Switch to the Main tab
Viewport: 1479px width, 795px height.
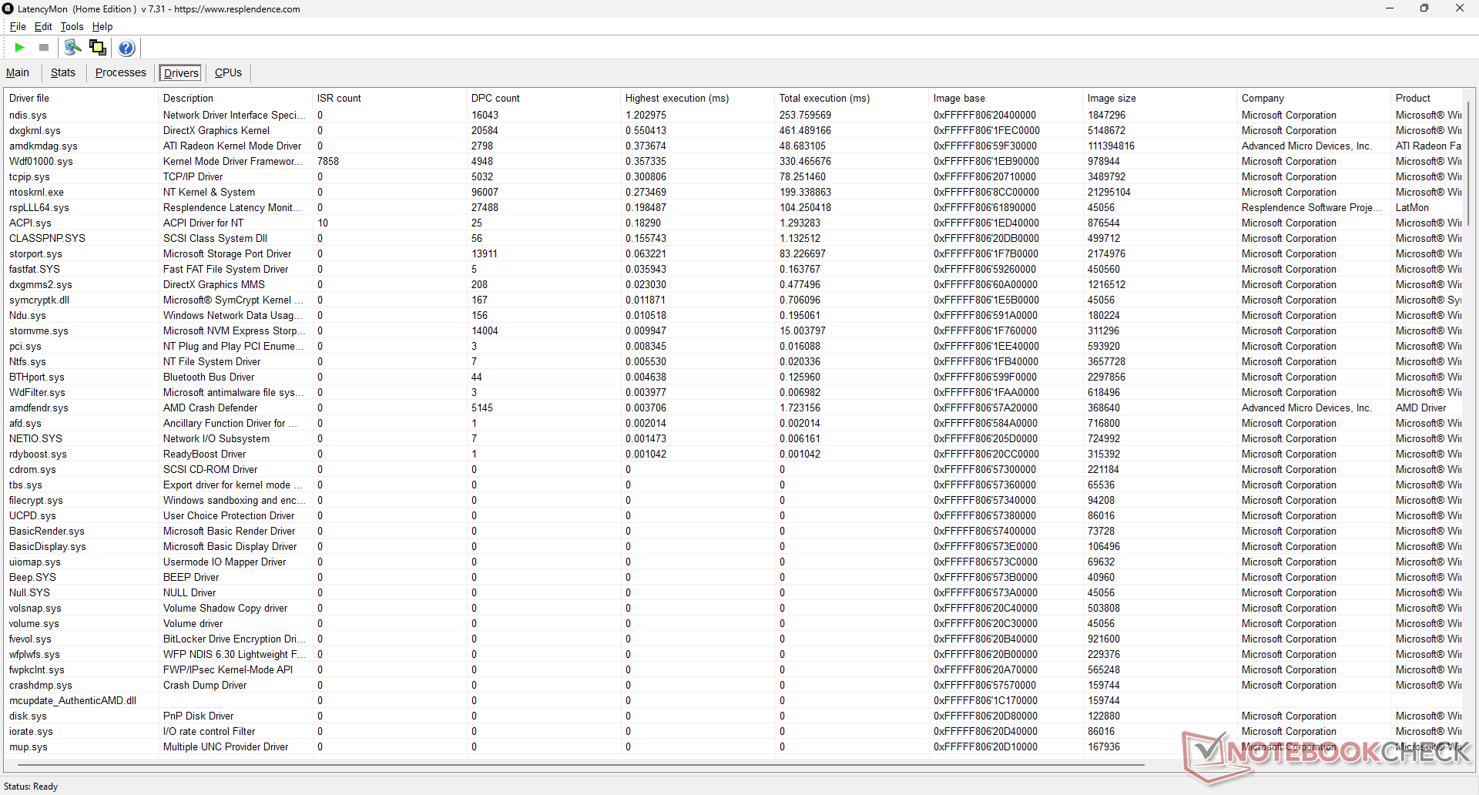pyautogui.click(x=18, y=72)
